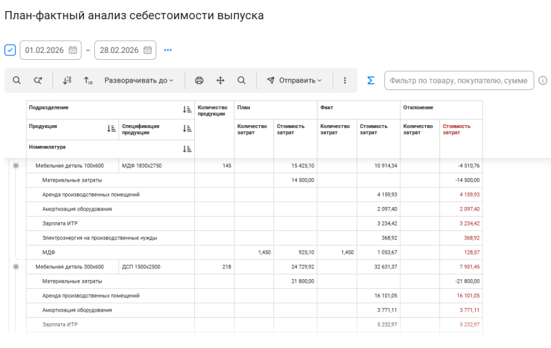Open the Разворачивать до dropdown
The height and width of the screenshot is (348, 551).
tap(138, 80)
